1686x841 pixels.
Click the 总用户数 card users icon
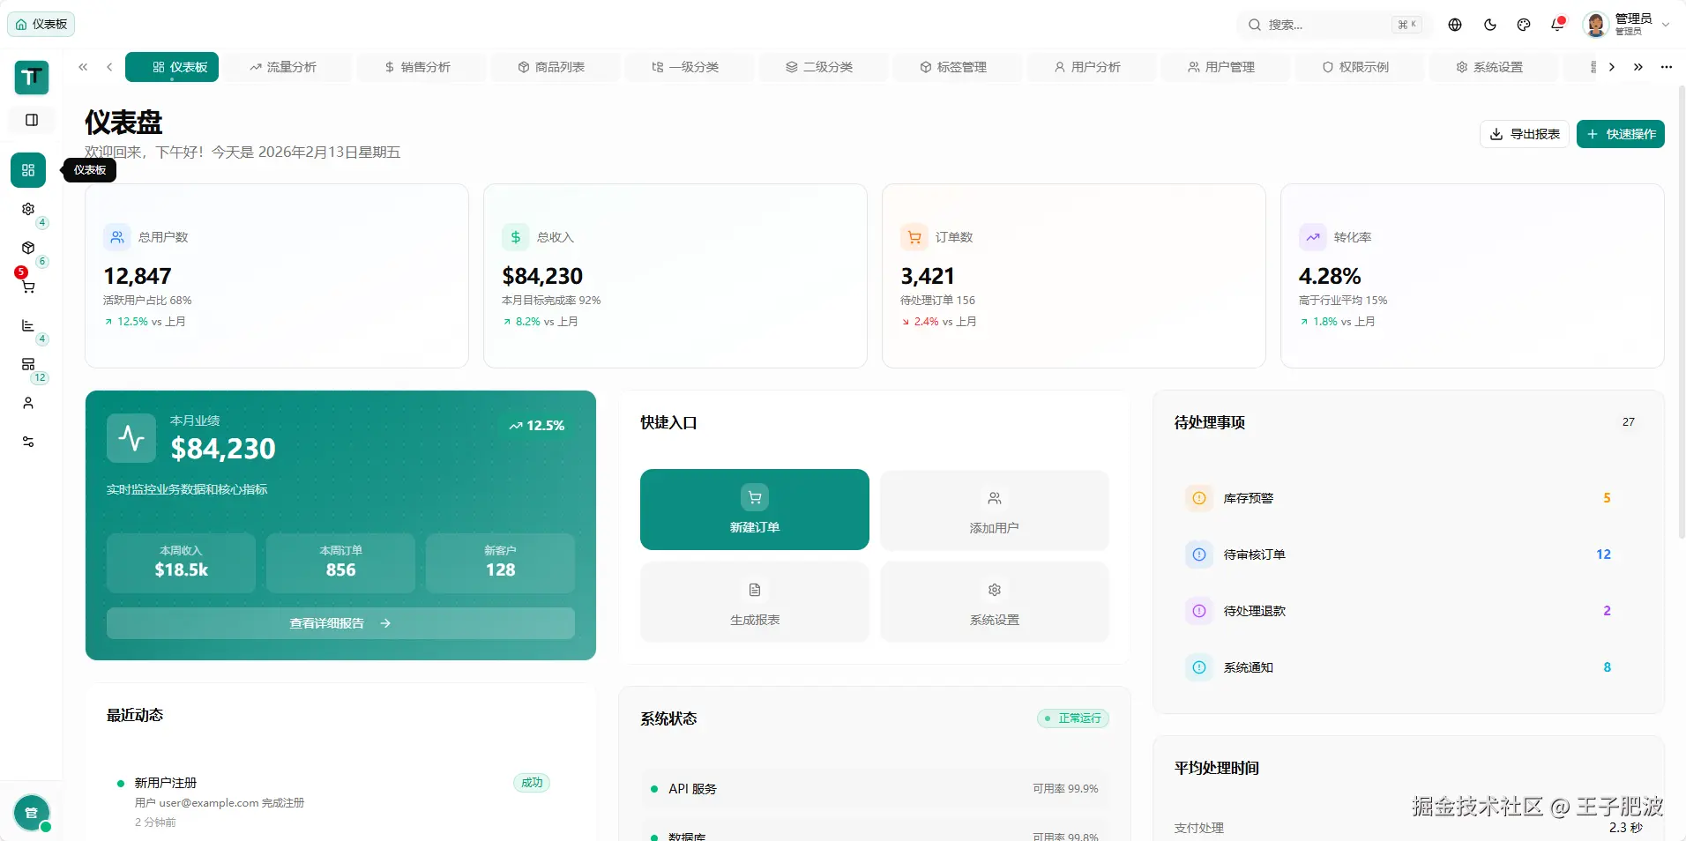[117, 237]
